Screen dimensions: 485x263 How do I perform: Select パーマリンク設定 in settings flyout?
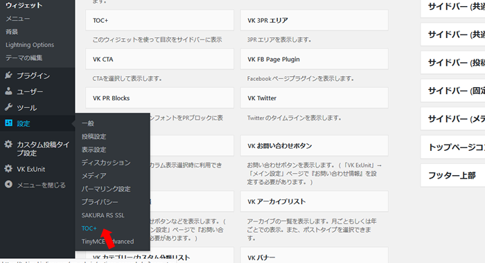coord(106,189)
